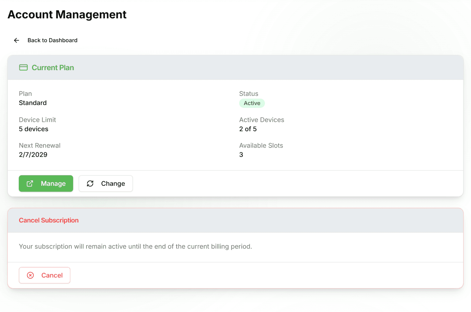The height and width of the screenshot is (312, 471).
Task: Select the external-link icon inside Manage button
Action: [x=30, y=184]
